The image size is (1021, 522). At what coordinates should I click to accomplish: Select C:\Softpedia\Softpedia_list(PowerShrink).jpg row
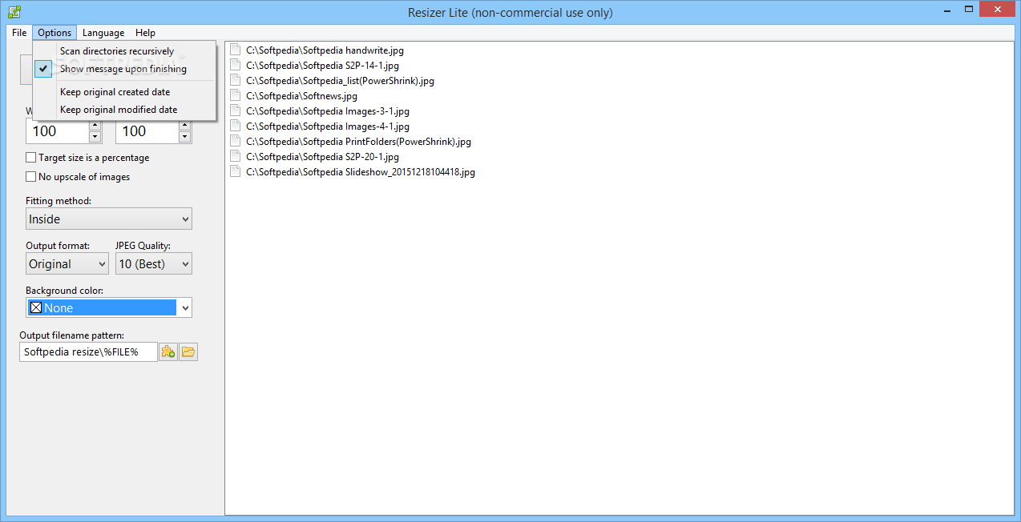click(340, 81)
